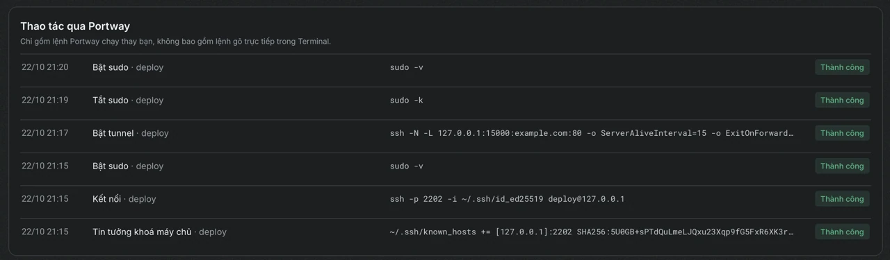Viewport: 890px width, 260px height.
Task: Click 'Thành công' badge on Tin tưởng khoá row
Action: [x=842, y=232]
